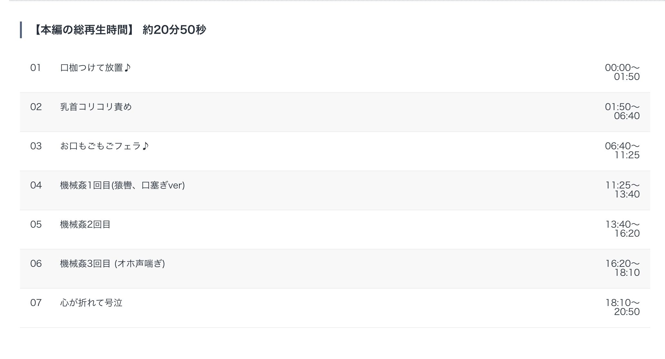Click the 18:10–20:50 time range
The height and width of the screenshot is (359, 665).
(623, 307)
